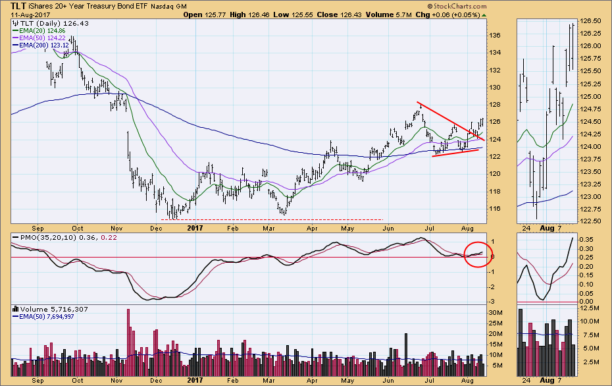612x386 pixels.
Task: Select the EMA(200) 123.12 legend entry
Action: (43, 45)
